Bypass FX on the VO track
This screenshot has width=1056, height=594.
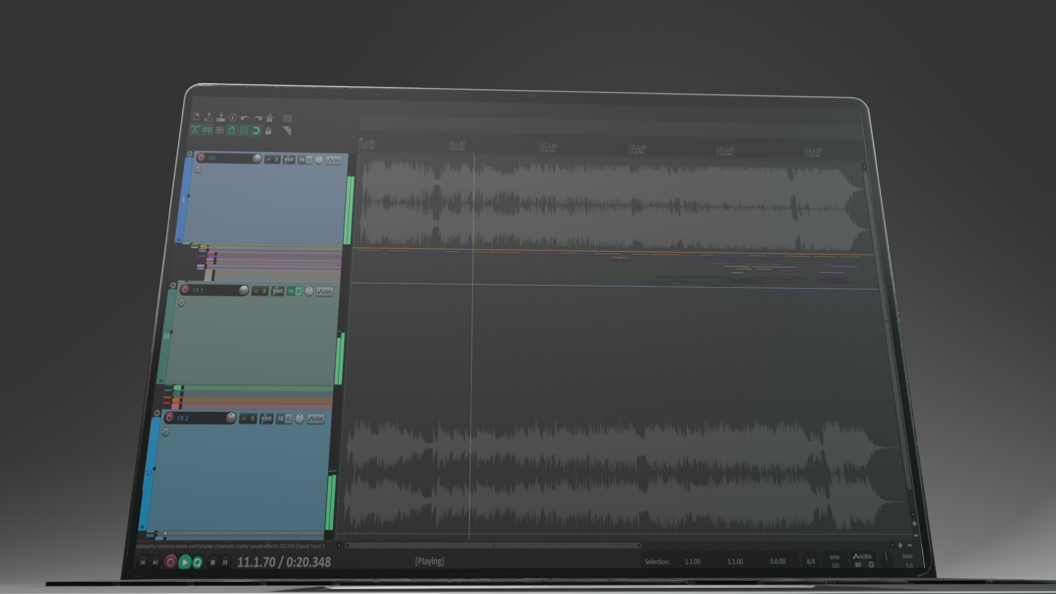tap(309, 160)
